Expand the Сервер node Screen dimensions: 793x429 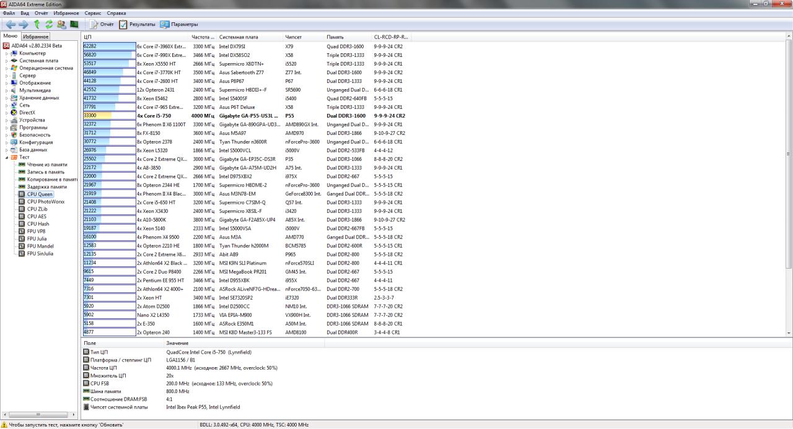pos(7,76)
